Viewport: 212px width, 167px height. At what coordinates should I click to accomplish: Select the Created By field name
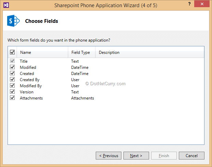coord(30,80)
